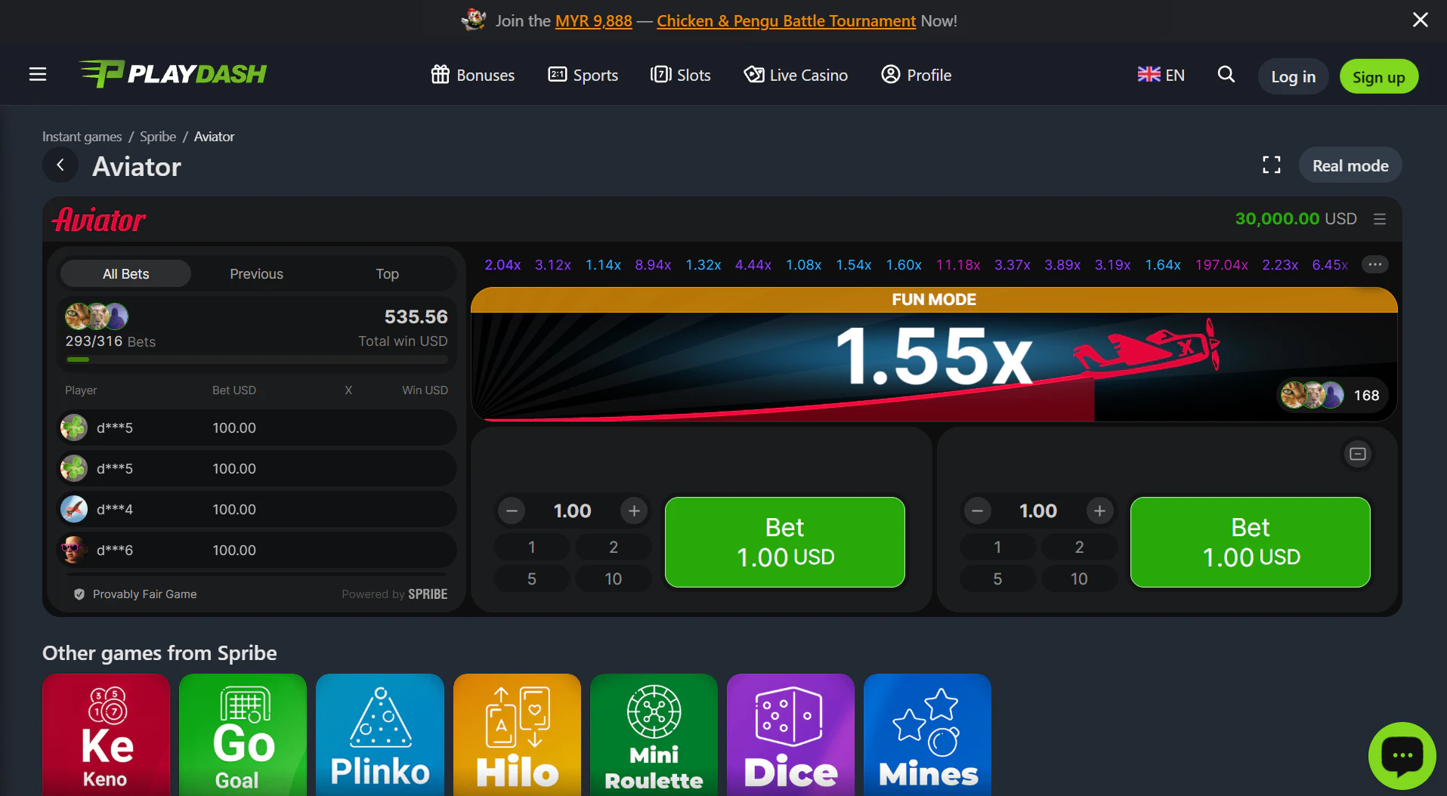Close the tournament announcement banner
The width and height of the screenshot is (1447, 796).
pos(1421,20)
